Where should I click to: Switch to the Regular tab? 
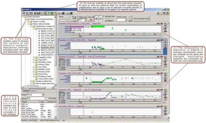tap(26, 90)
